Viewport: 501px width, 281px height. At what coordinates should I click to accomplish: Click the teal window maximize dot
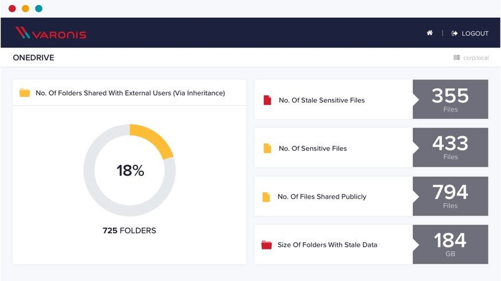tap(38, 9)
